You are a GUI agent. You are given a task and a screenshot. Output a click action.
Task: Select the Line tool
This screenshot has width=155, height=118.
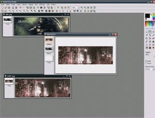pos(153,35)
